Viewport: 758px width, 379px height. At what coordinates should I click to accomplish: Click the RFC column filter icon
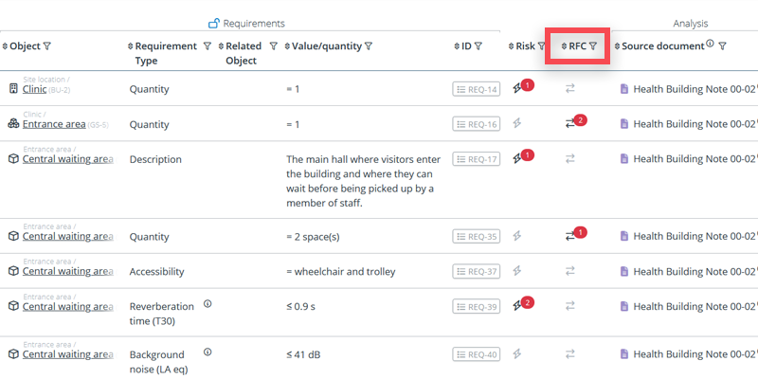pos(593,45)
